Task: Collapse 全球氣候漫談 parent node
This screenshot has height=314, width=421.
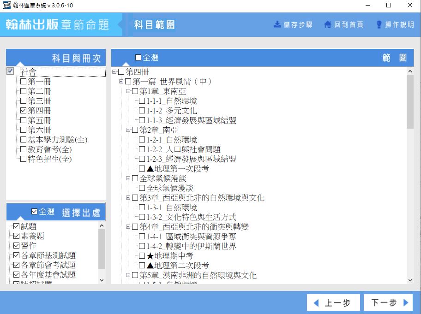Action: point(128,178)
